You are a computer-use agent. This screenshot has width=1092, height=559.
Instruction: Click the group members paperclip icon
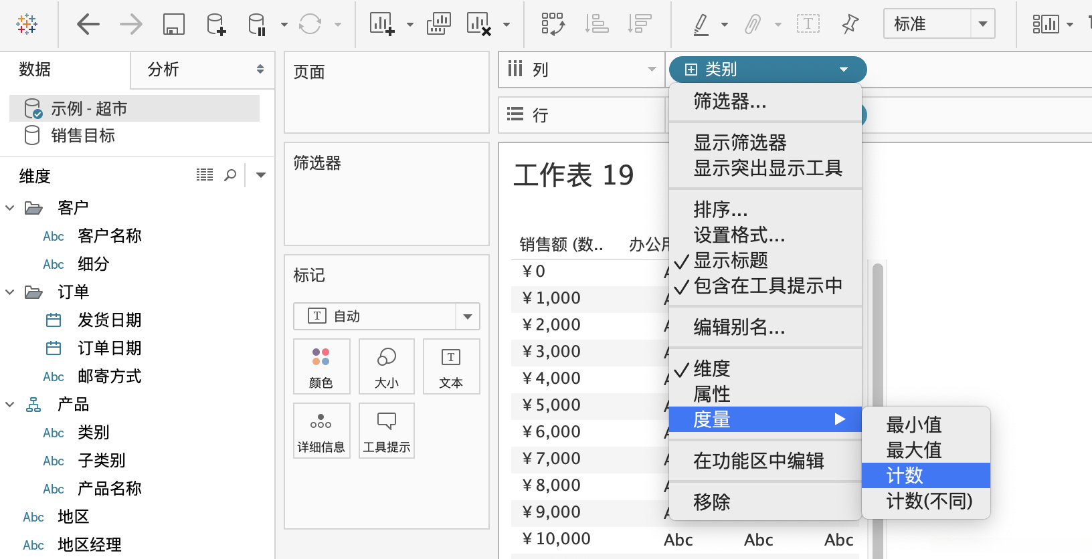[753, 25]
